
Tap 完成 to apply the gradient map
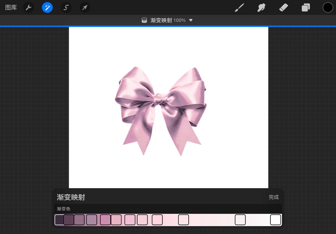click(x=274, y=197)
